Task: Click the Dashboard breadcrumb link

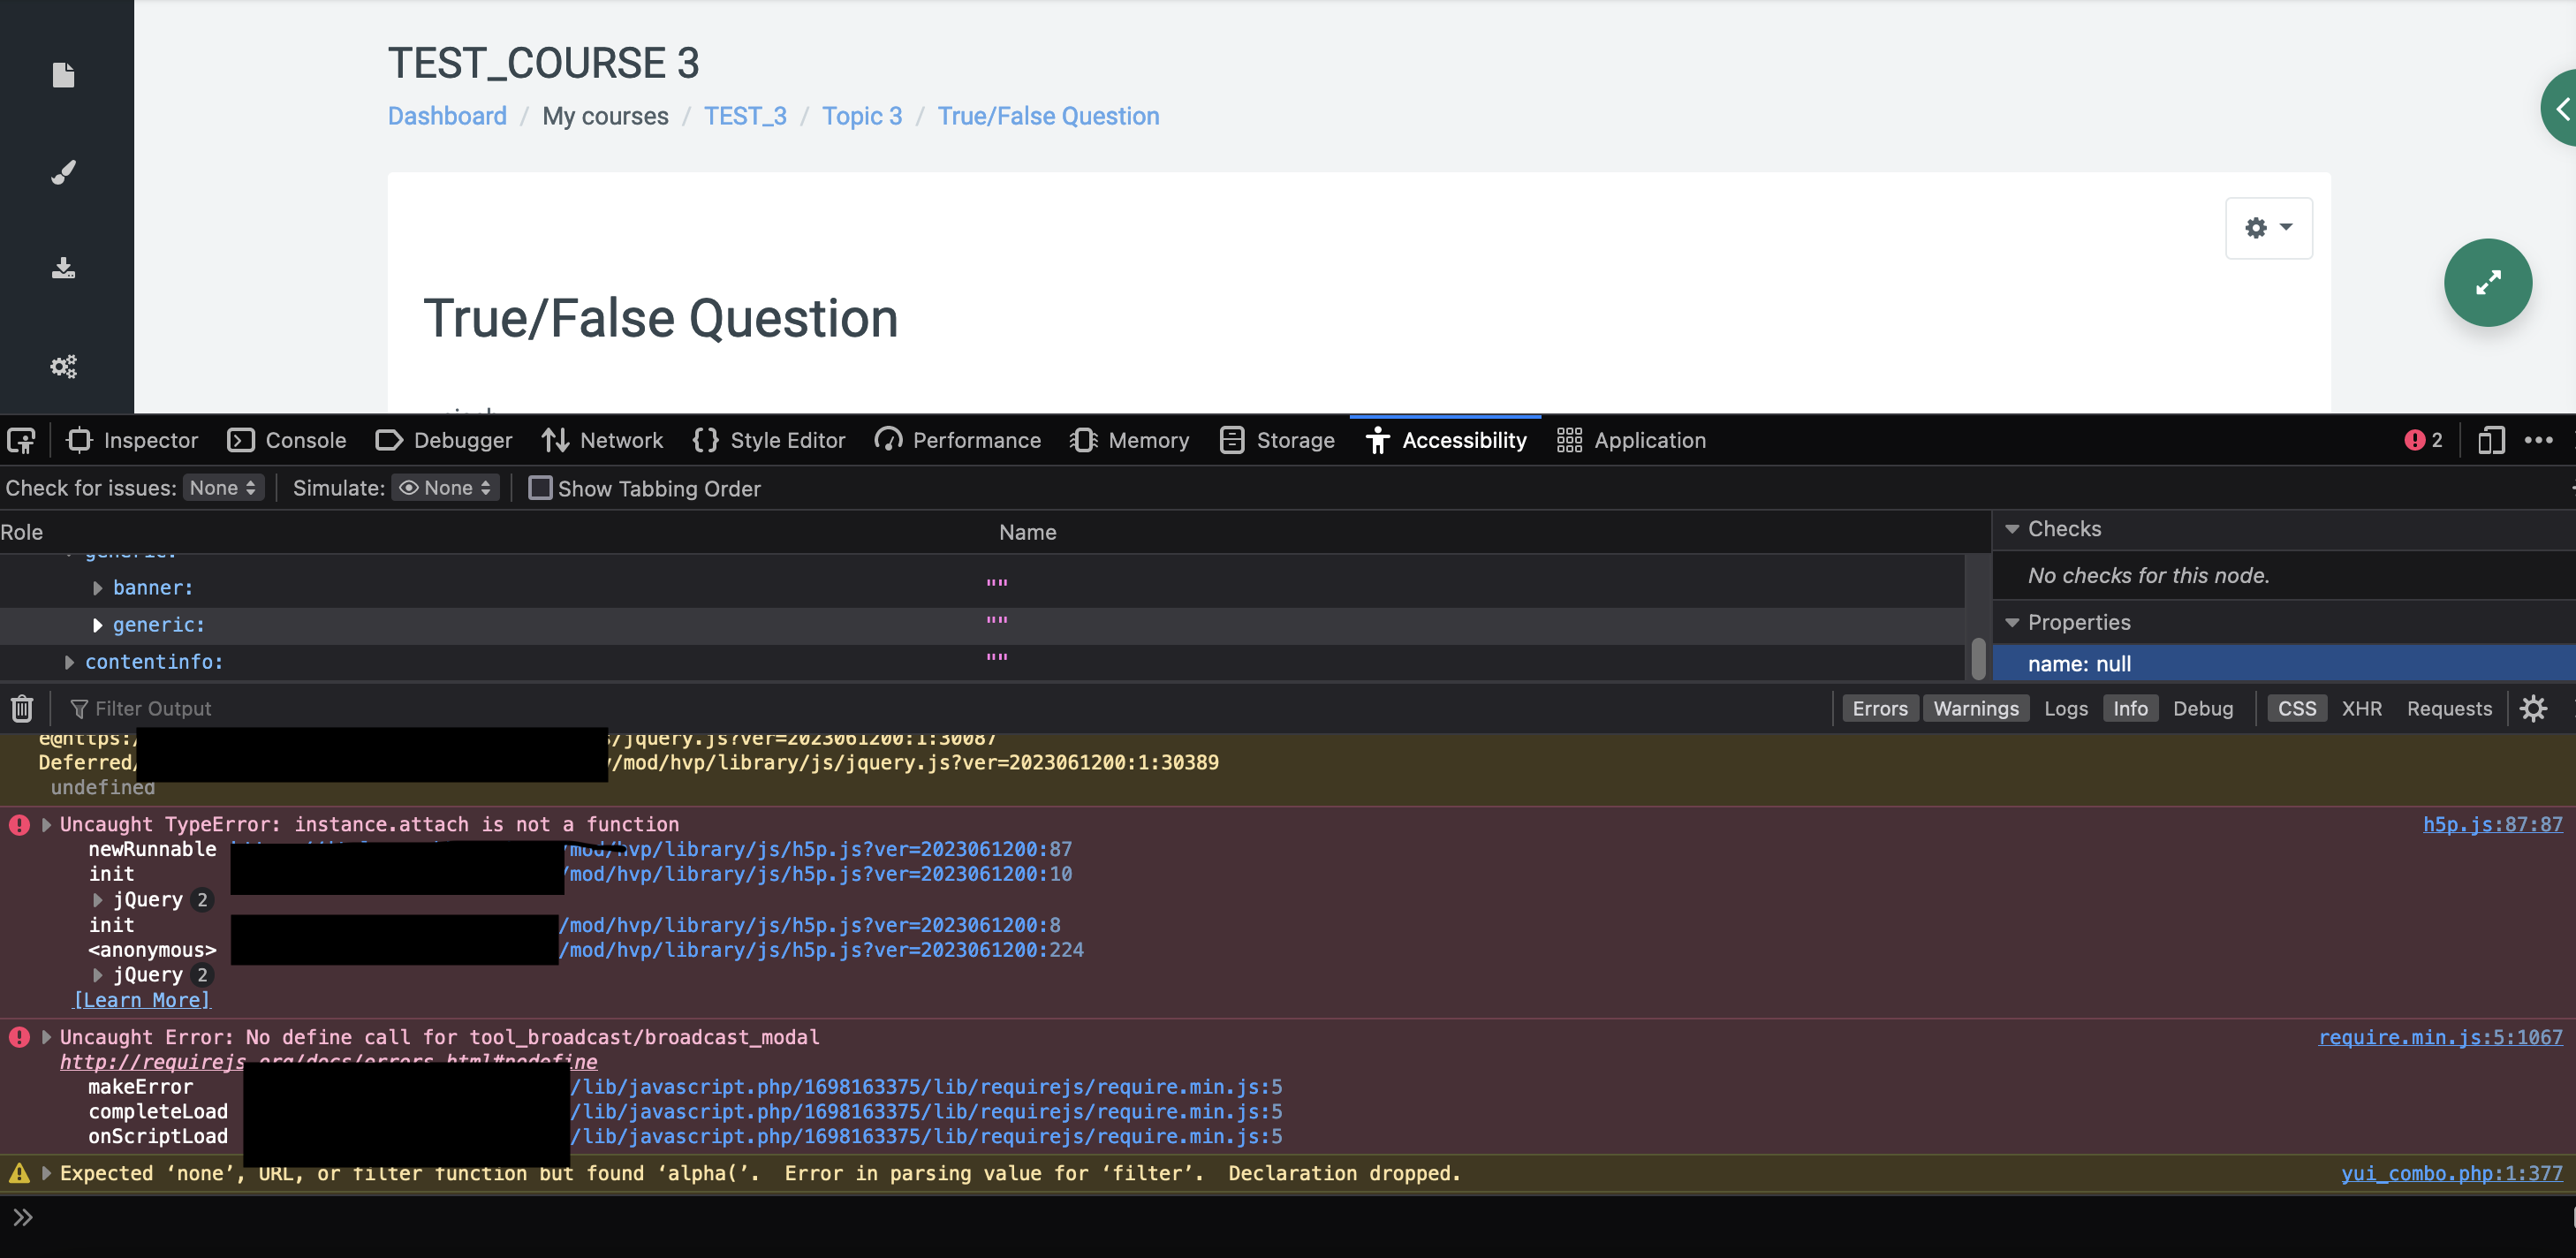Action: click(x=447, y=116)
